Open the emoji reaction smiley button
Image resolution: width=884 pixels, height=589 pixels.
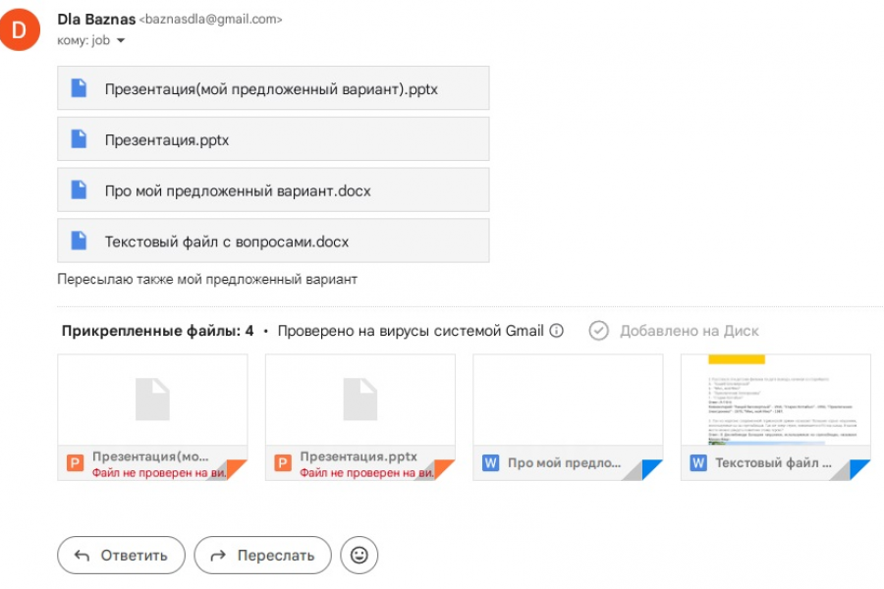click(x=359, y=556)
